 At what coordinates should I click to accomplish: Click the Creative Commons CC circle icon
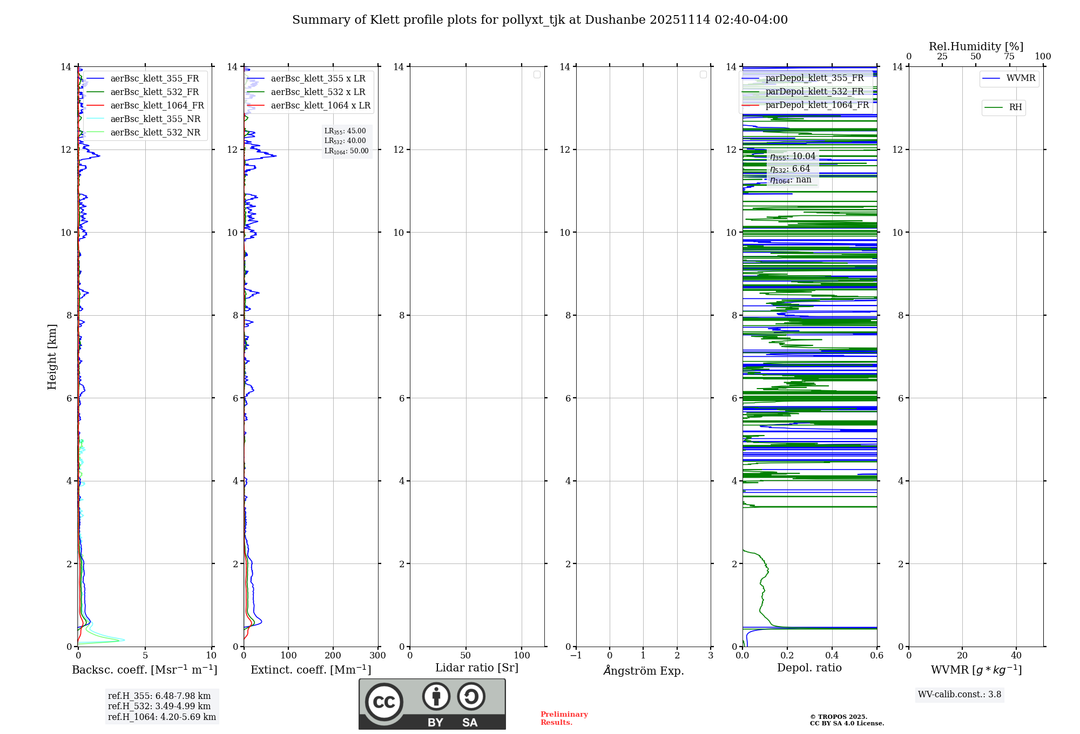click(x=384, y=702)
